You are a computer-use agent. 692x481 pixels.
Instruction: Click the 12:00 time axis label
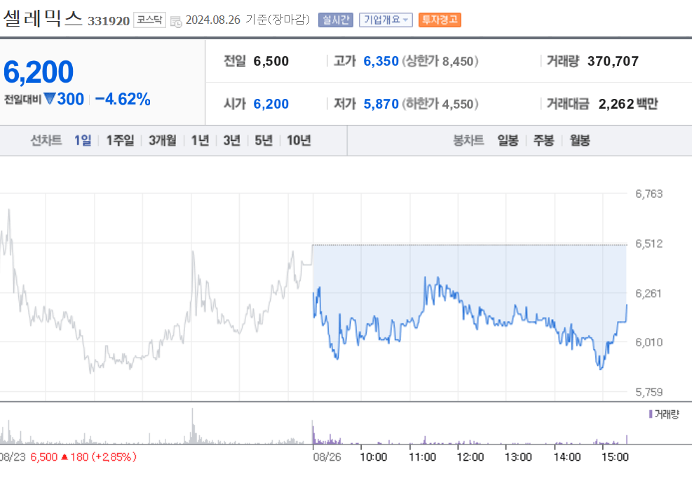pos(470,456)
